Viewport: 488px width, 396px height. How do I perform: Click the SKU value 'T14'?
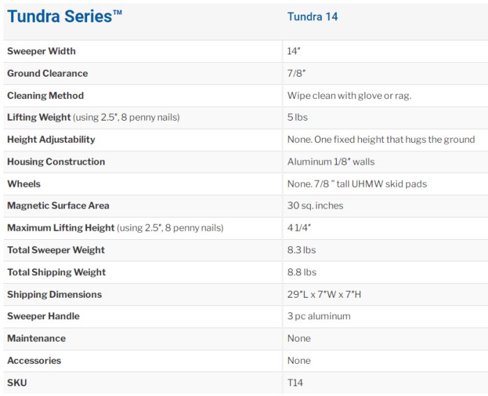point(295,383)
